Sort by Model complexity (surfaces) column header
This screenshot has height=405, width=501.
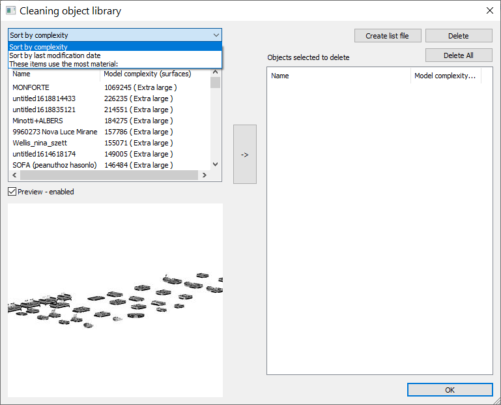[147, 74]
